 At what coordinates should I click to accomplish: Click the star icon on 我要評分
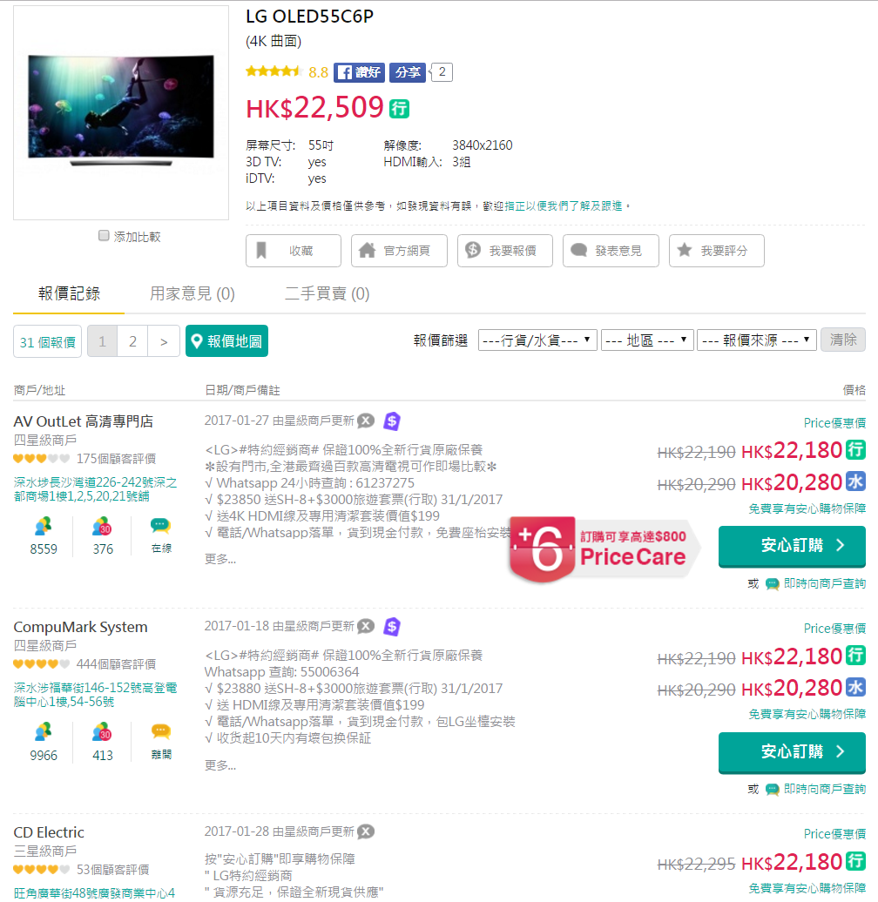[685, 251]
